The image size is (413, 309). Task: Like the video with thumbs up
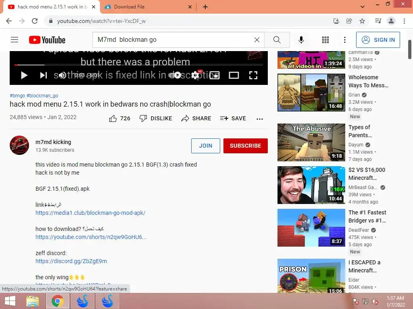(x=119, y=119)
